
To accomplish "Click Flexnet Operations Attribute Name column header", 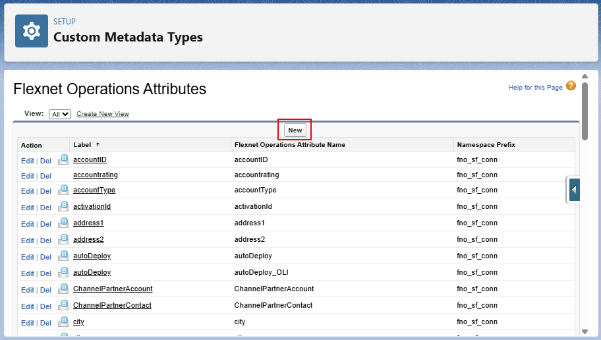I will pos(290,144).
